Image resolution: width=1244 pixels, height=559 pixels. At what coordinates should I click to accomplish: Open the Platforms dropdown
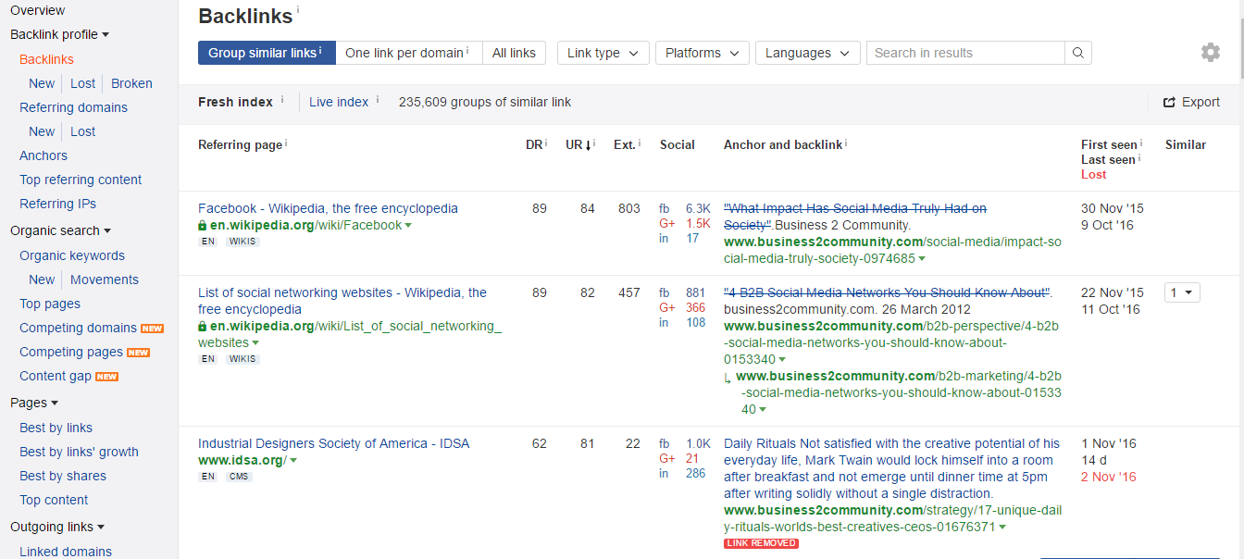coord(702,53)
